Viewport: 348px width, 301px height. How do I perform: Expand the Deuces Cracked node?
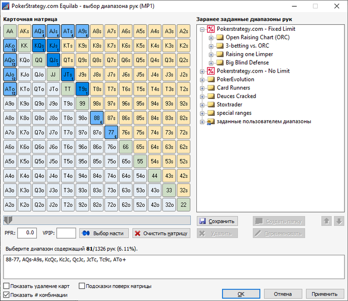[202, 97]
